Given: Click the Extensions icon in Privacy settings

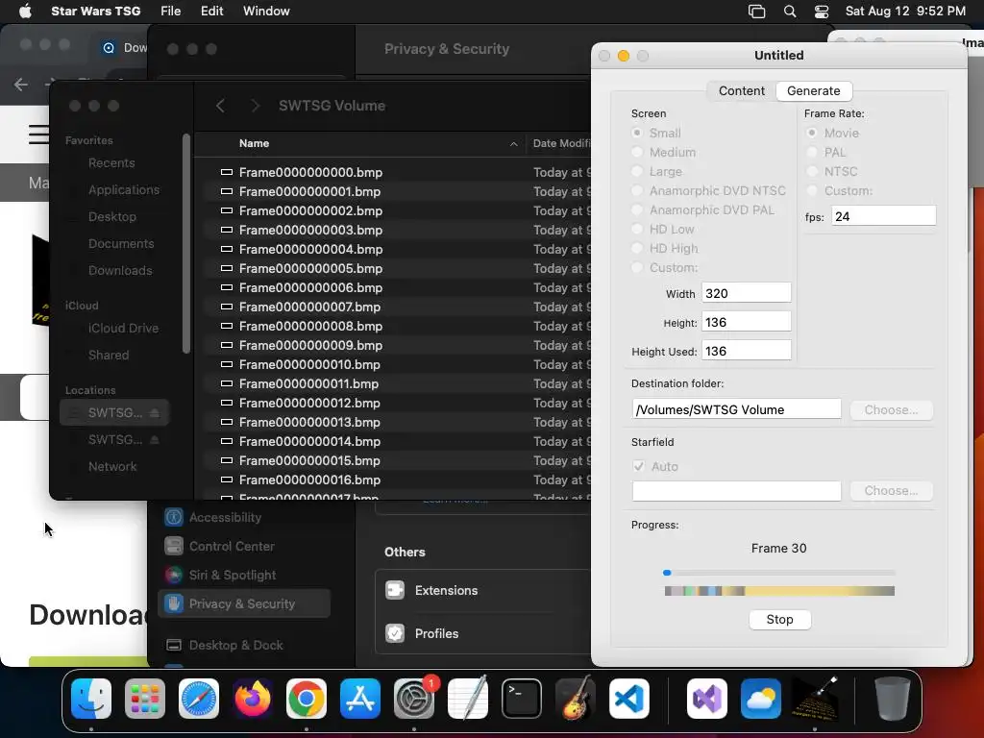Looking at the screenshot, I should point(395,590).
